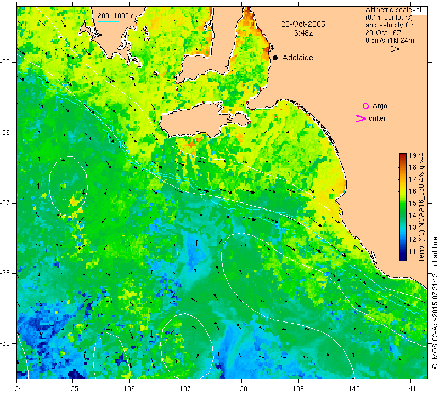This screenshot has width=439, height=395.
Task: Click the 'Altimetric sealevel' legend heading
Action: pos(393,10)
